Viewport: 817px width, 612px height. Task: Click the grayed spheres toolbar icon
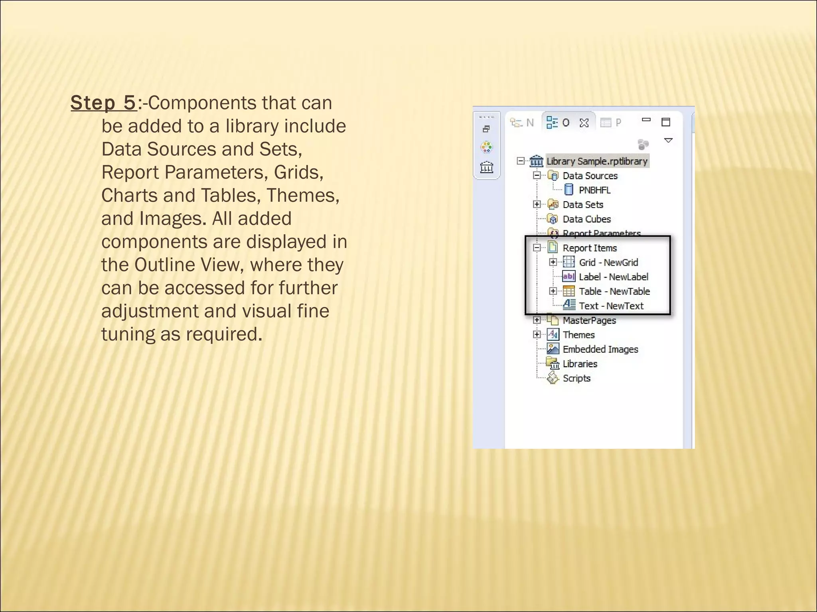(643, 144)
